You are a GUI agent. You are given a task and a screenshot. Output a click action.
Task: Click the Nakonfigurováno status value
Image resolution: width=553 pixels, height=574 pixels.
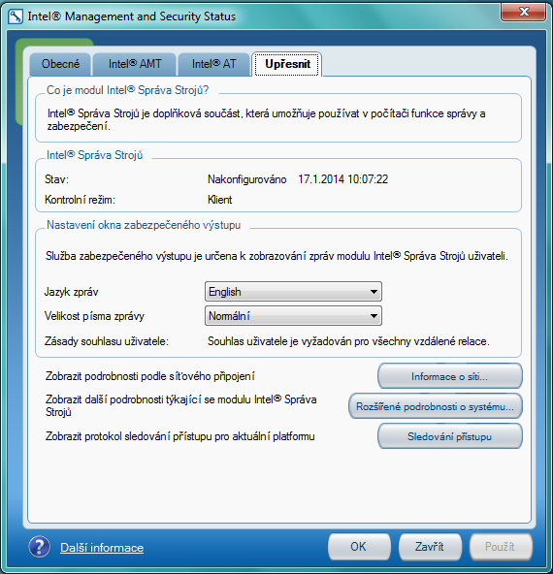[x=246, y=179]
